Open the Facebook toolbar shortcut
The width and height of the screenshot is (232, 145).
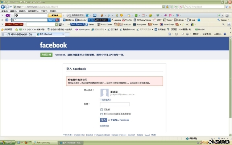tap(80, 20)
